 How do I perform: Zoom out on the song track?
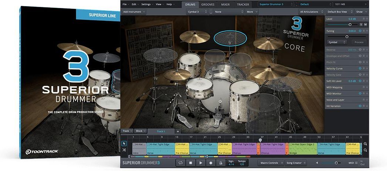click(365, 150)
